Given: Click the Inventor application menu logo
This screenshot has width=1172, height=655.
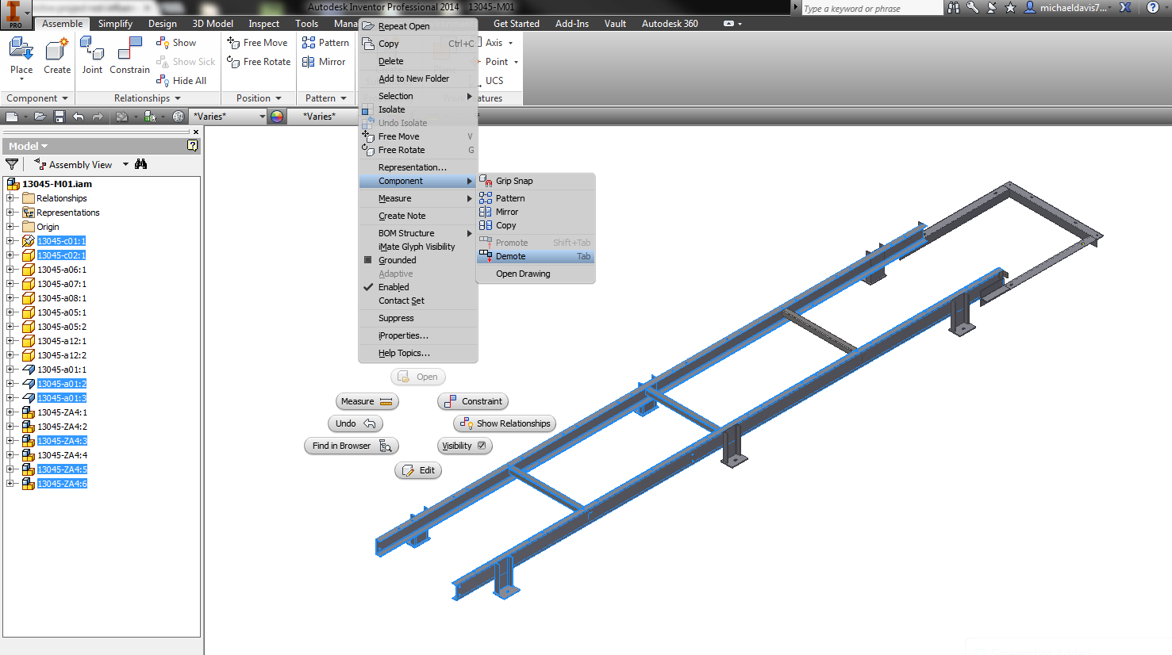Looking at the screenshot, I should 14,13.
